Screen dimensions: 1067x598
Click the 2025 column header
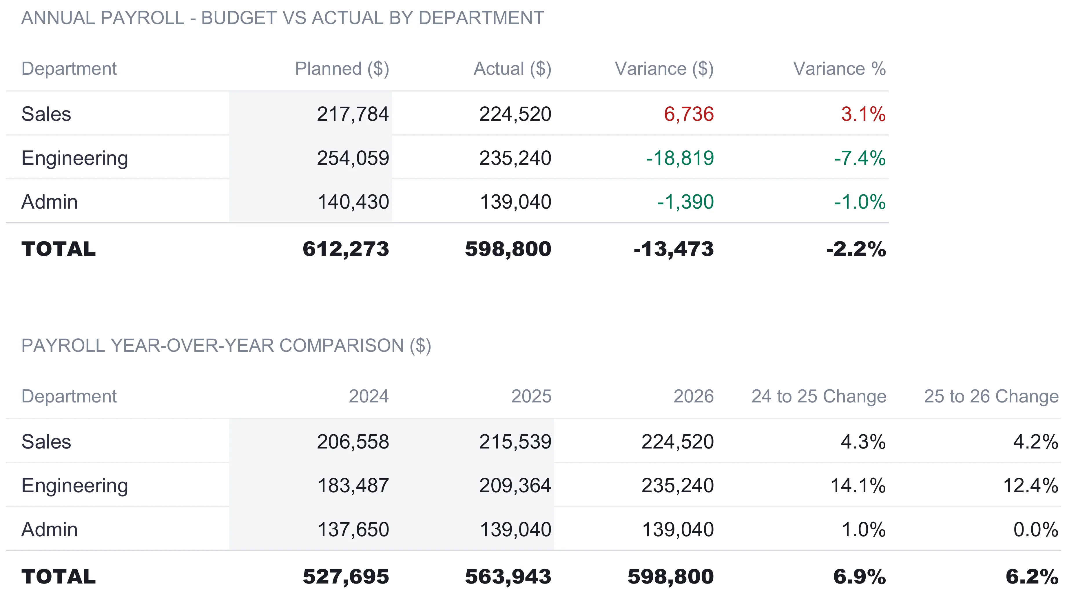tap(531, 396)
